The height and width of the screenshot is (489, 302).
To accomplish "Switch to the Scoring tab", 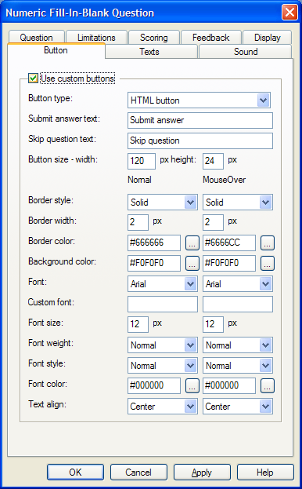I will pos(154,38).
